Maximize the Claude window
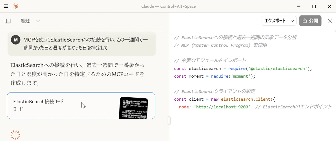336x141 pixels. [314, 6]
